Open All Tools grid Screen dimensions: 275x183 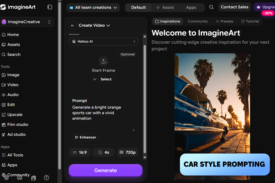[x=12, y=155]
